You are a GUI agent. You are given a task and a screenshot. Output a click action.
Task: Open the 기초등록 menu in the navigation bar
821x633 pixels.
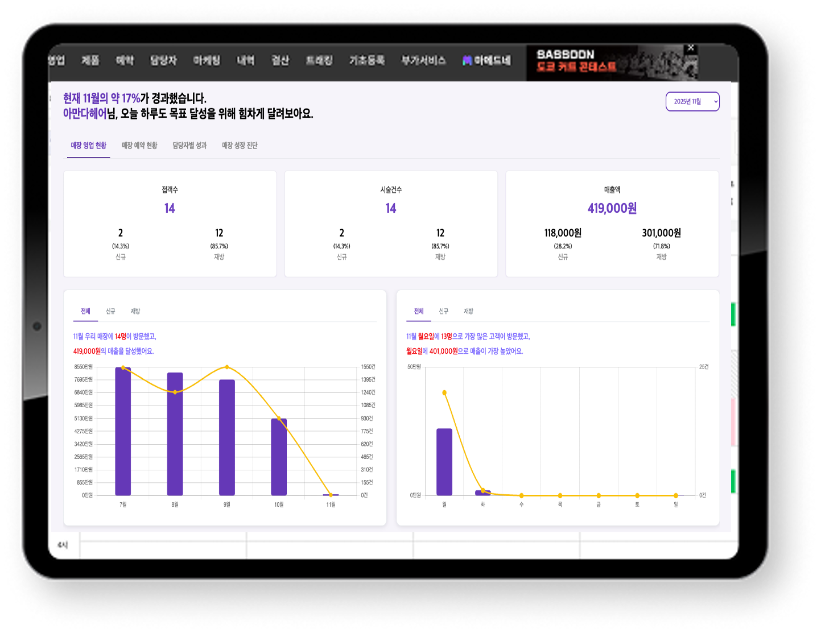click(x=367, y=60)
